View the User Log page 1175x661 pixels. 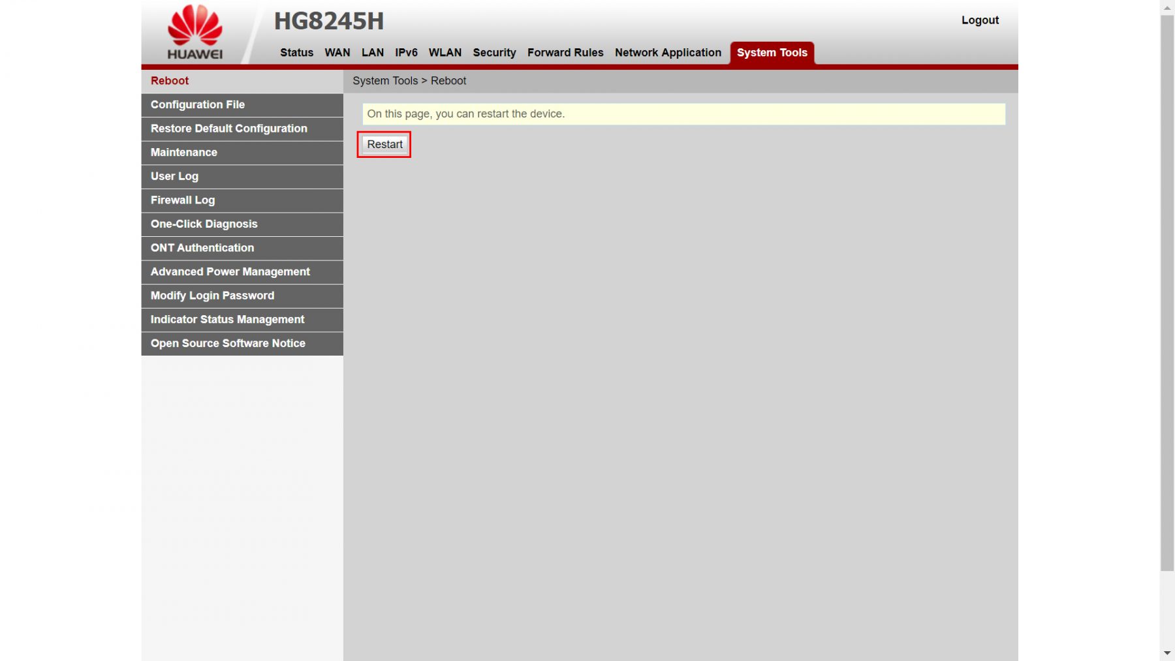pos(174,176)
